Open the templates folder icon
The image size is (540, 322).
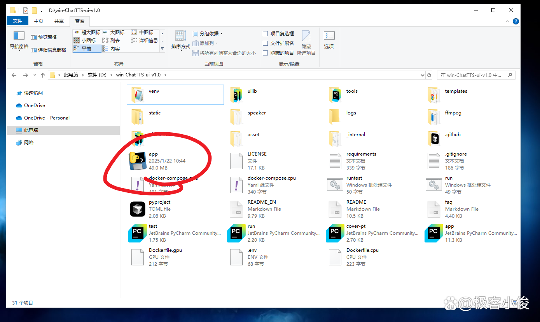(433, 95)
